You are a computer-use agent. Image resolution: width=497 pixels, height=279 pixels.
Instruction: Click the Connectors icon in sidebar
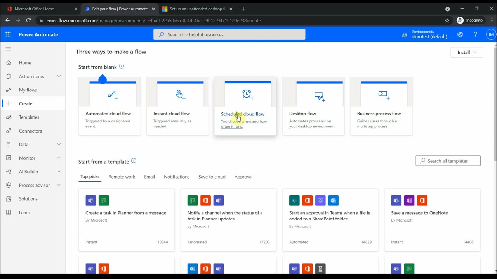click(x=9, y=131)
